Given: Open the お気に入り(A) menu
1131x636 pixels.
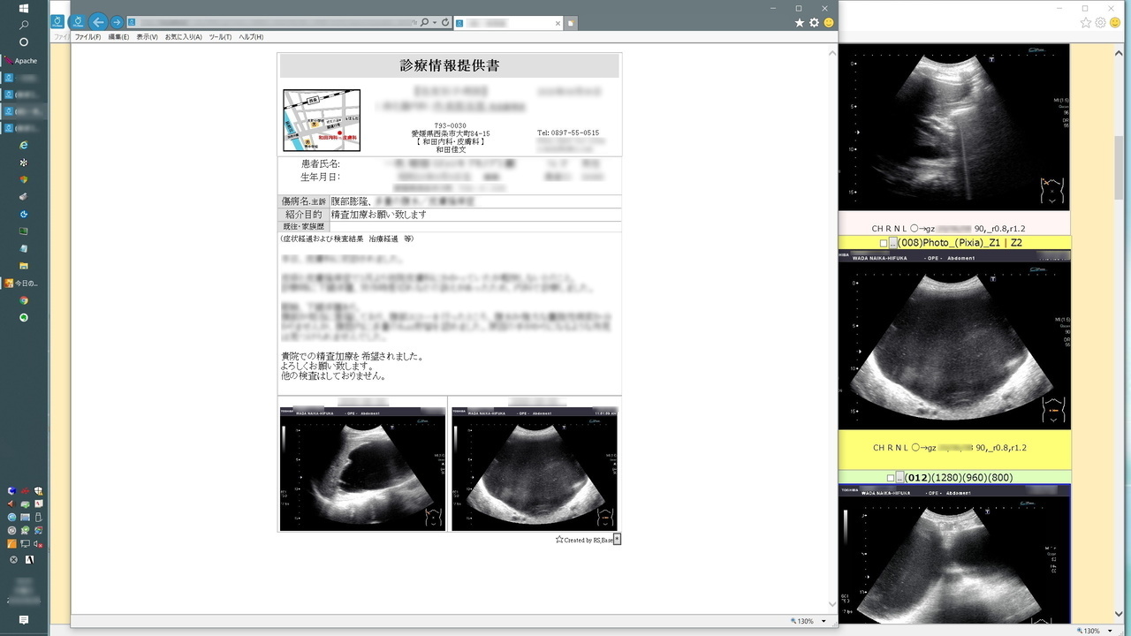Looking at the screenshot, I should pyautogui.click(x=183, y=37).
